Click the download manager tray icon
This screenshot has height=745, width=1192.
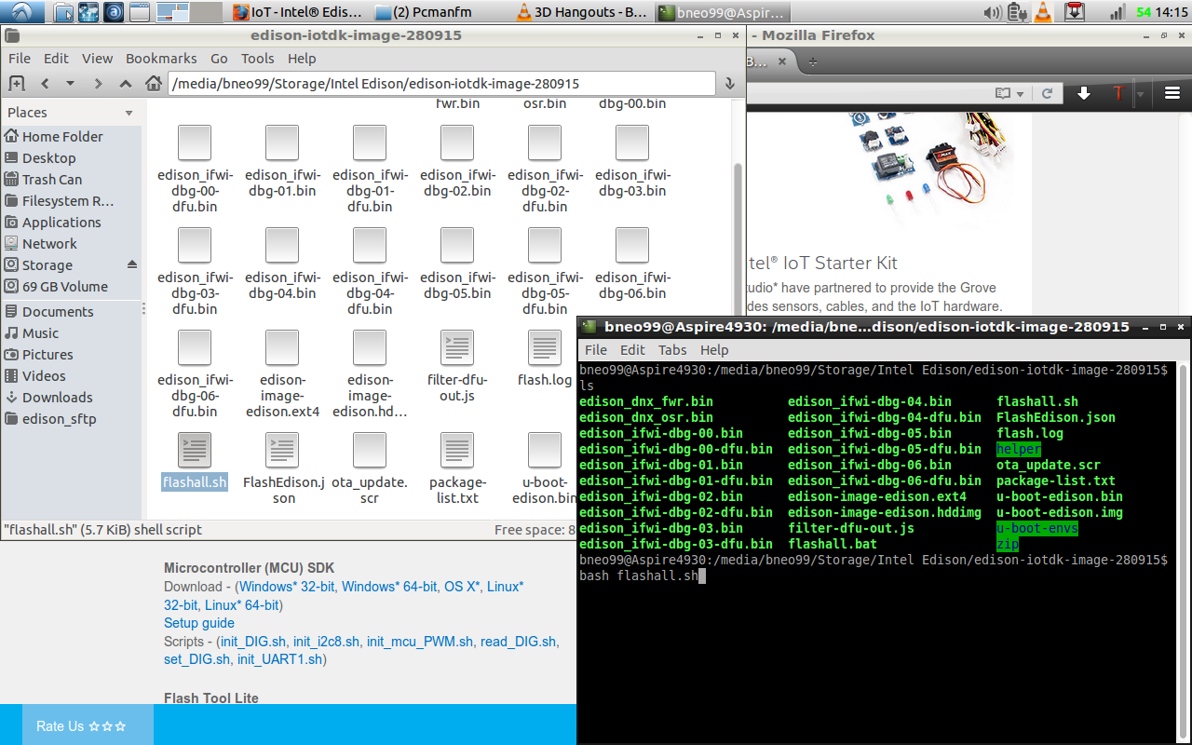[x=1075, y=12]
